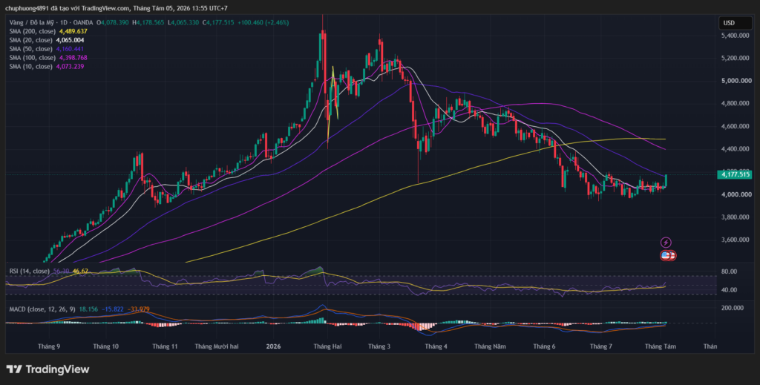The height and width of the screenshot is (385, 760).
Task: Open the USD currency selector
Action: click(735, 23)
